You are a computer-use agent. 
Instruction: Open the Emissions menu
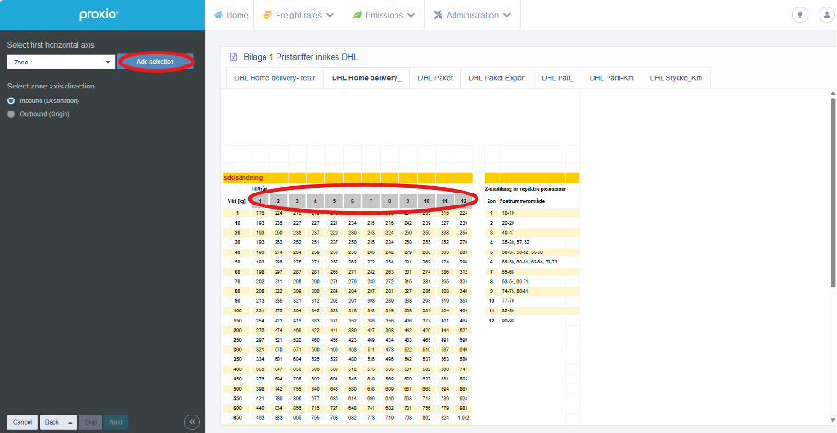click(x=383, y=15)
